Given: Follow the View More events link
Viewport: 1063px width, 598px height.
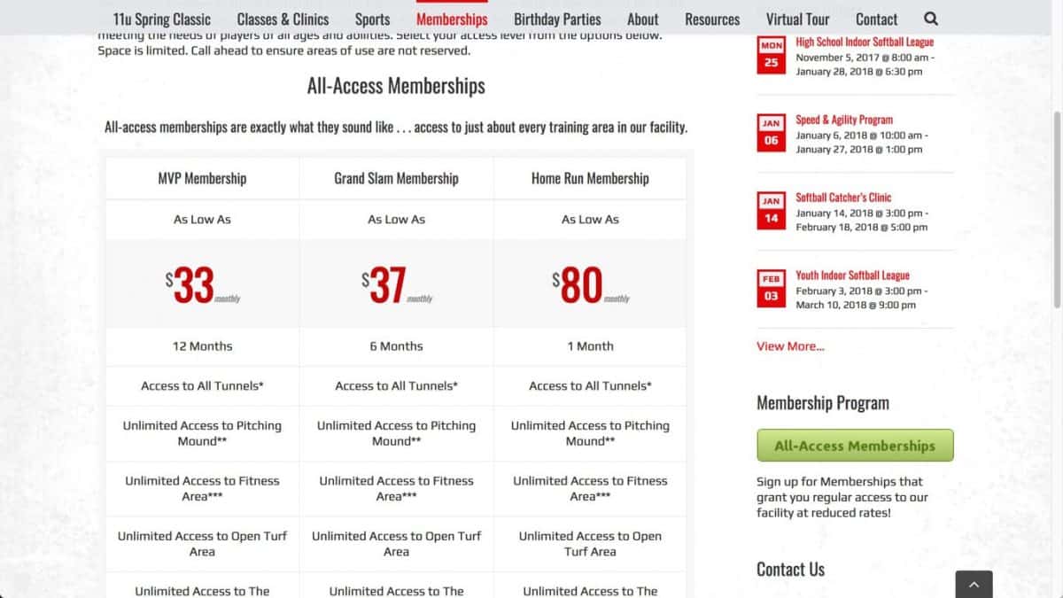Looking at the screenshot, I should 790,346.
